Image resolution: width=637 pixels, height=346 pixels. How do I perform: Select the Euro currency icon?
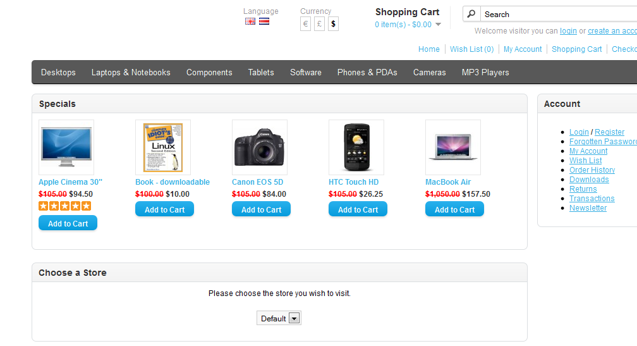point(306,24)
